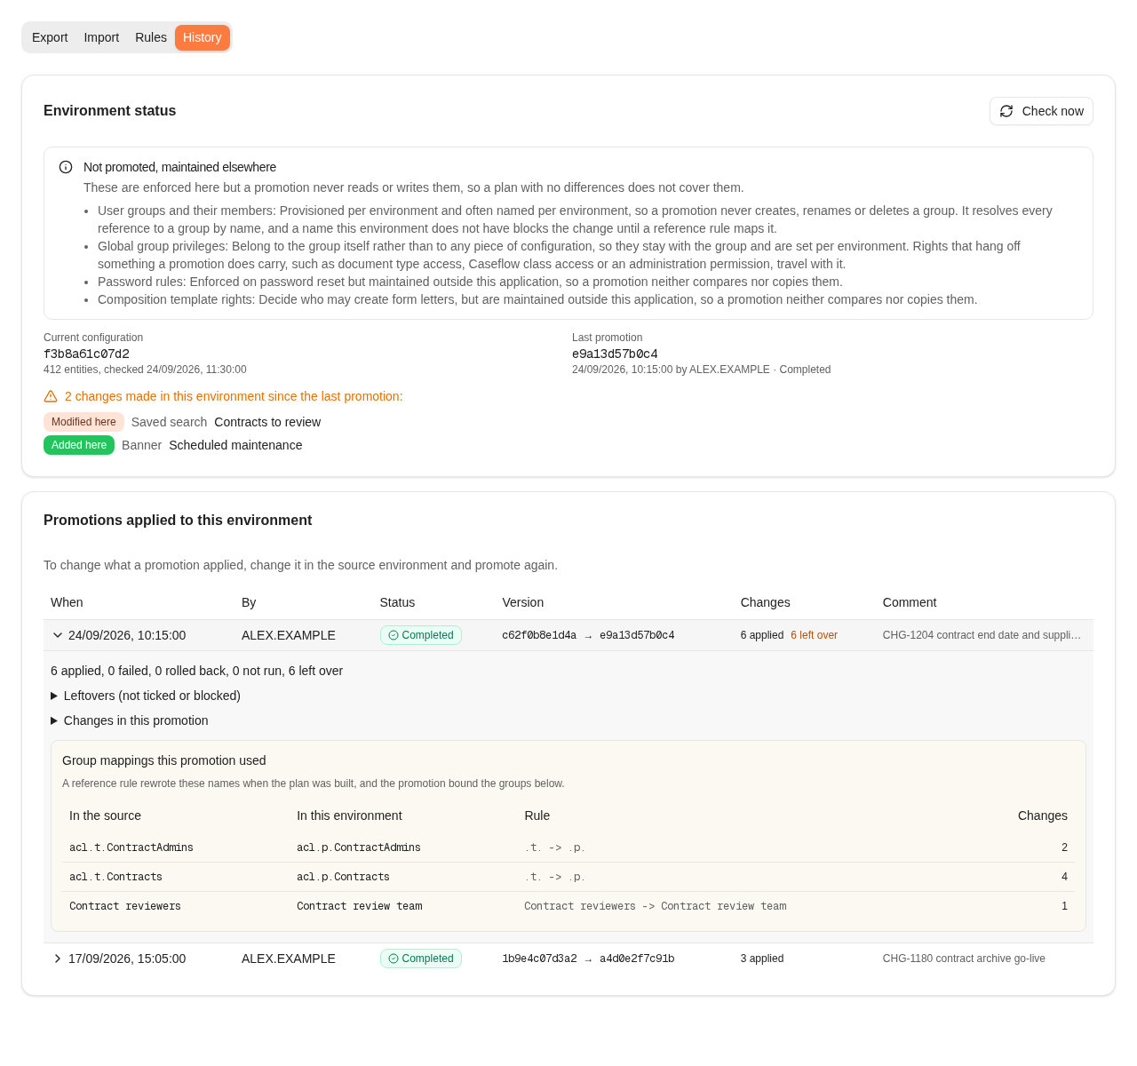This screenshot has width=1137, height=1066.
Task: Open the Export tab
Action: tap(50, 37)
